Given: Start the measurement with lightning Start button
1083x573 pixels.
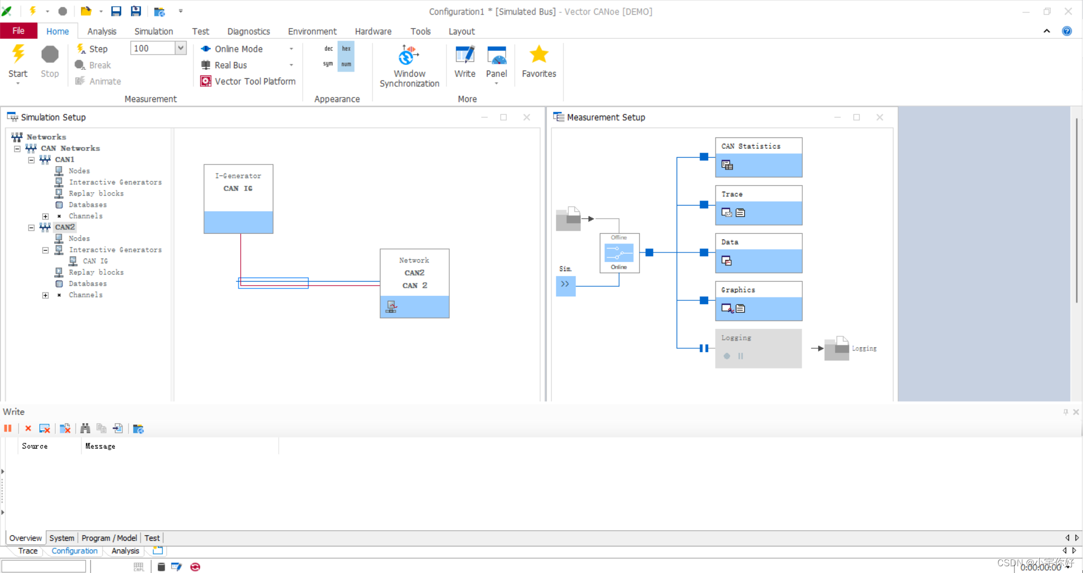Looking at the screenshot, I should tap(18, 61).
